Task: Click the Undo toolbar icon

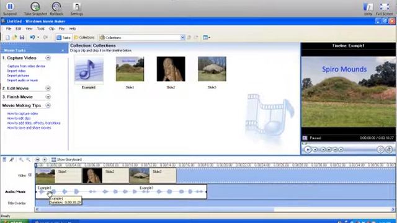Action: tap(32, 37)
